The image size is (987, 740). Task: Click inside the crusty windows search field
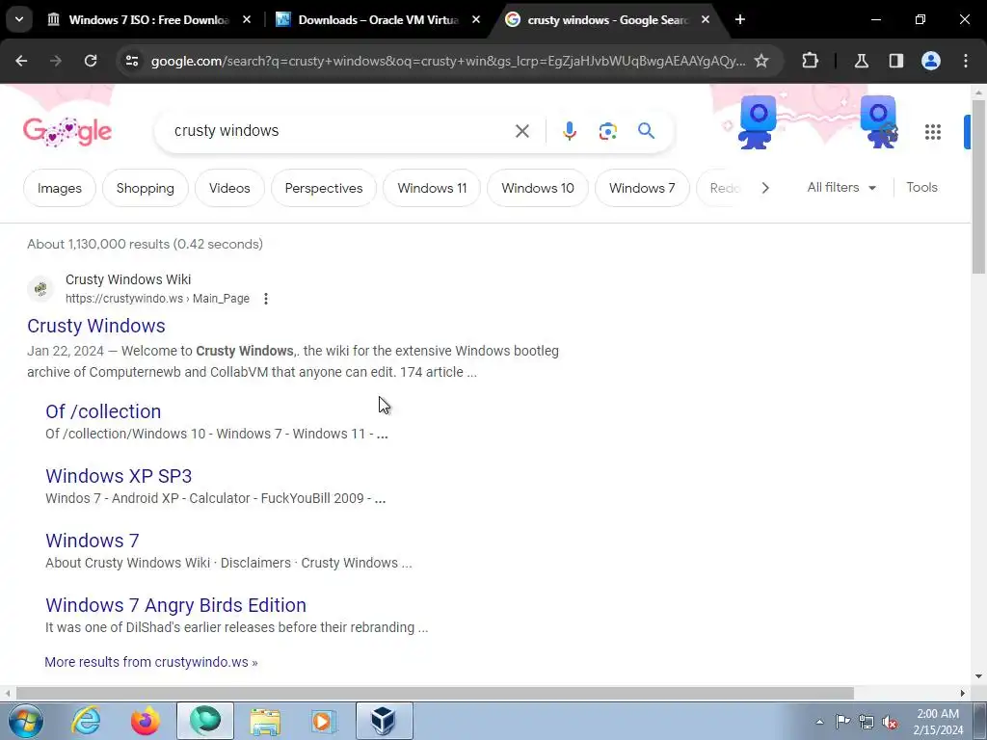coord(340,131)
